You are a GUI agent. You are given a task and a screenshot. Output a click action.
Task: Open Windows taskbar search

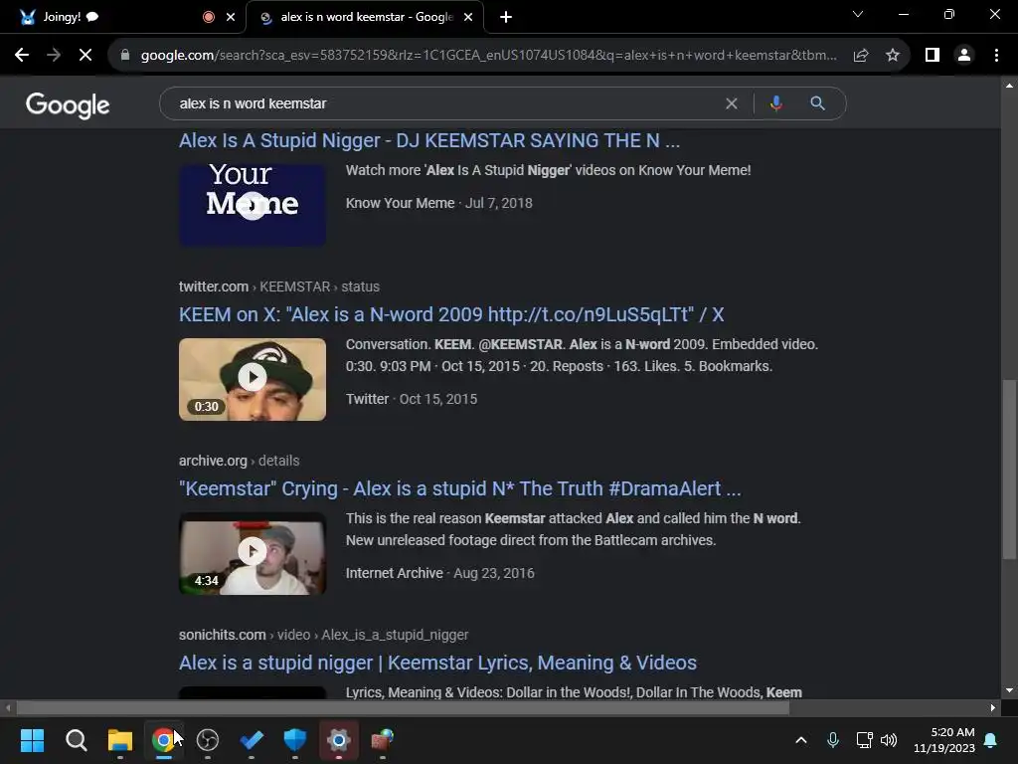click(76, 740)
